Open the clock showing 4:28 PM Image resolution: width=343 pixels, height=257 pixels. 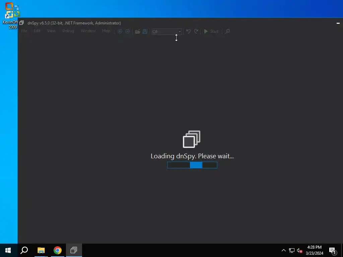tap(314, 250)
